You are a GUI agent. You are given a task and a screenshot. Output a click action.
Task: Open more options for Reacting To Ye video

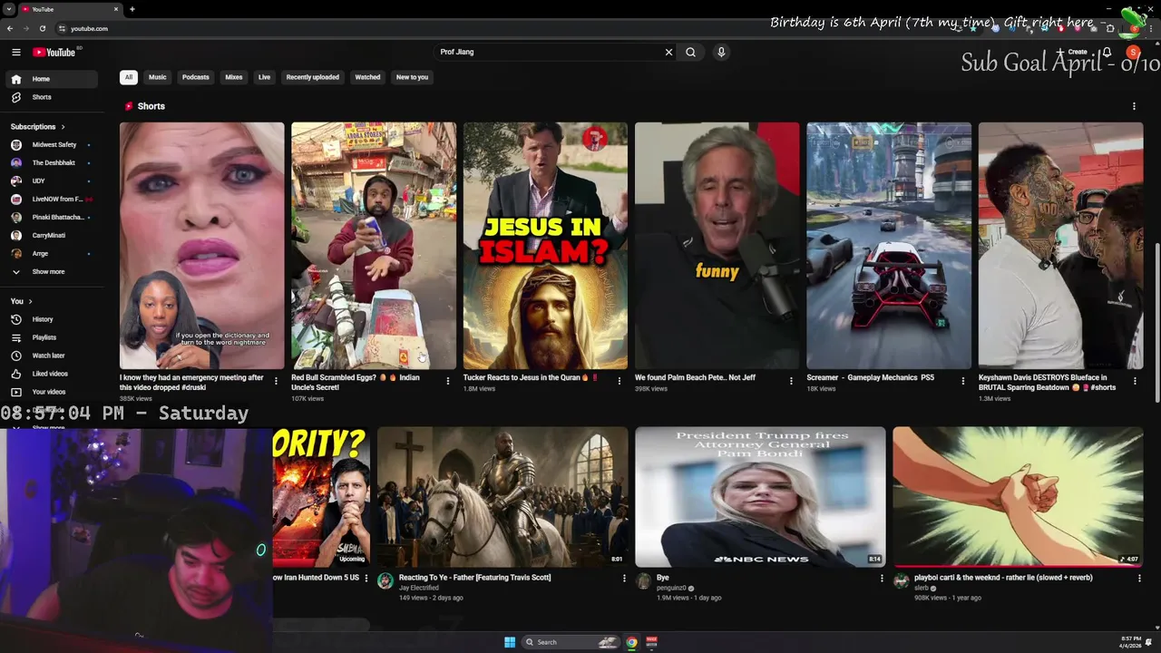[624, 578]
